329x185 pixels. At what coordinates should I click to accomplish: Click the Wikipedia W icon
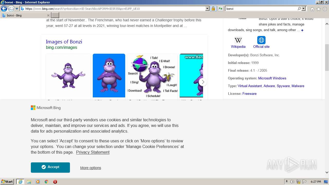238,40
